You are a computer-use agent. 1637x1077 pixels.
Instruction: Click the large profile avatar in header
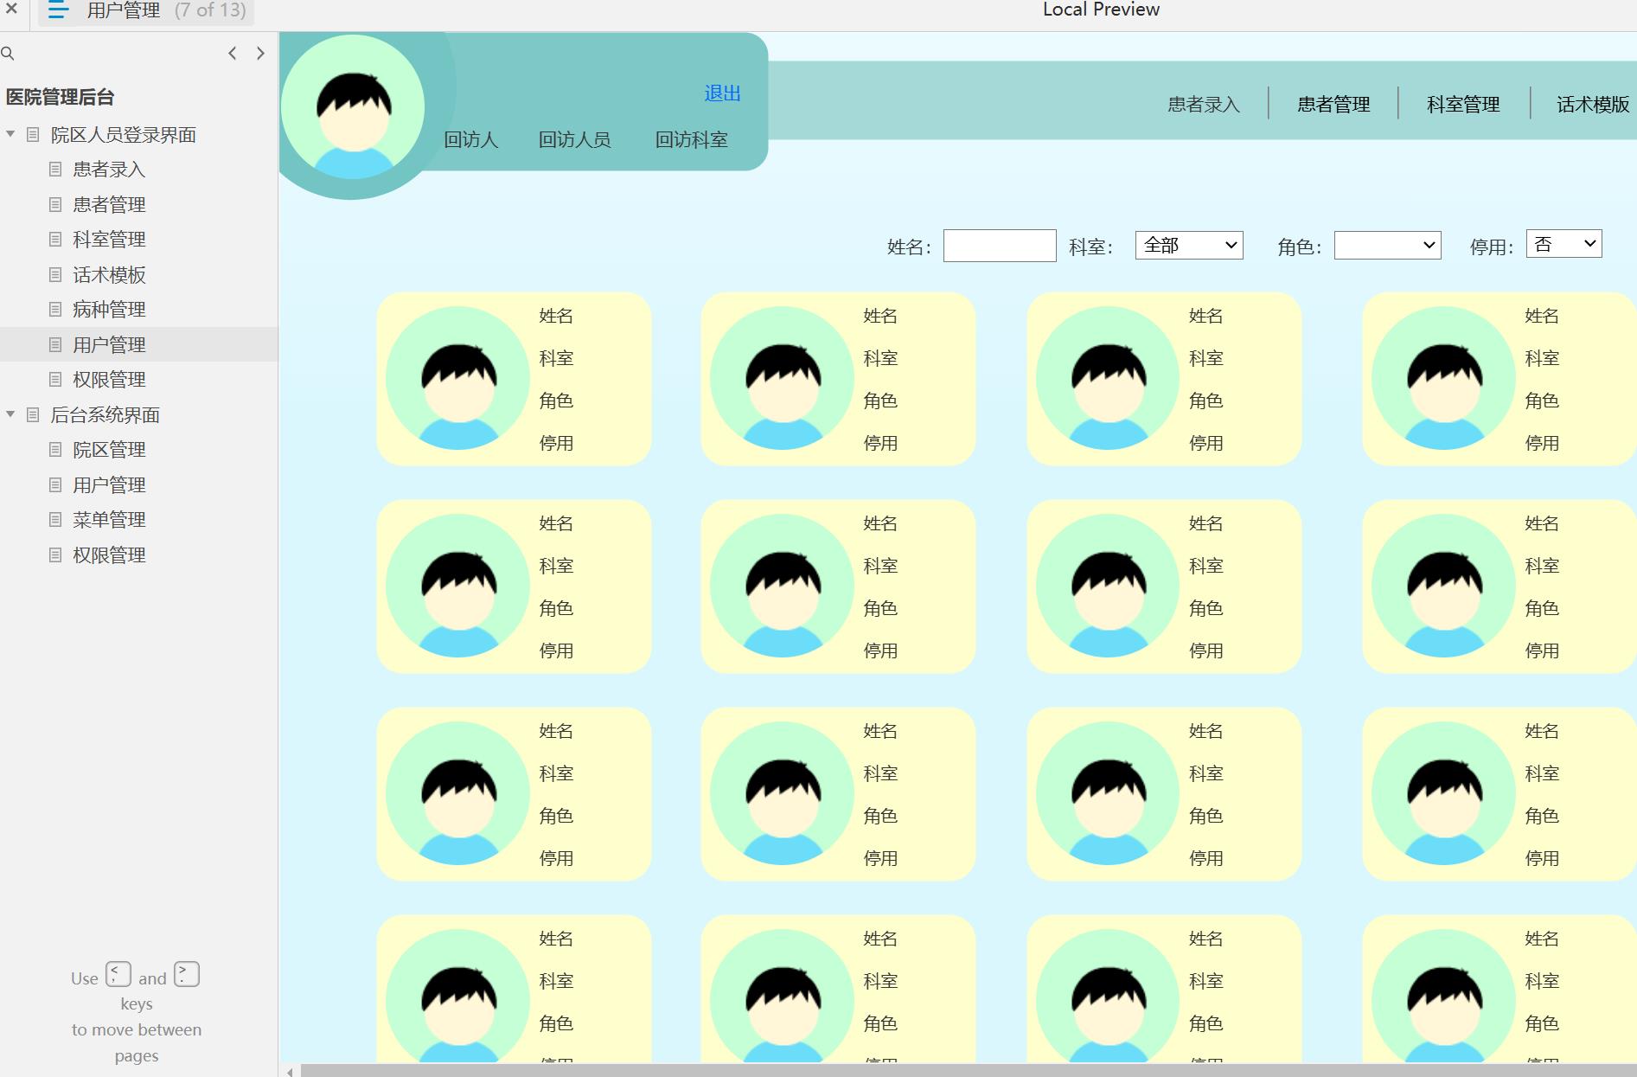[353, 107]
